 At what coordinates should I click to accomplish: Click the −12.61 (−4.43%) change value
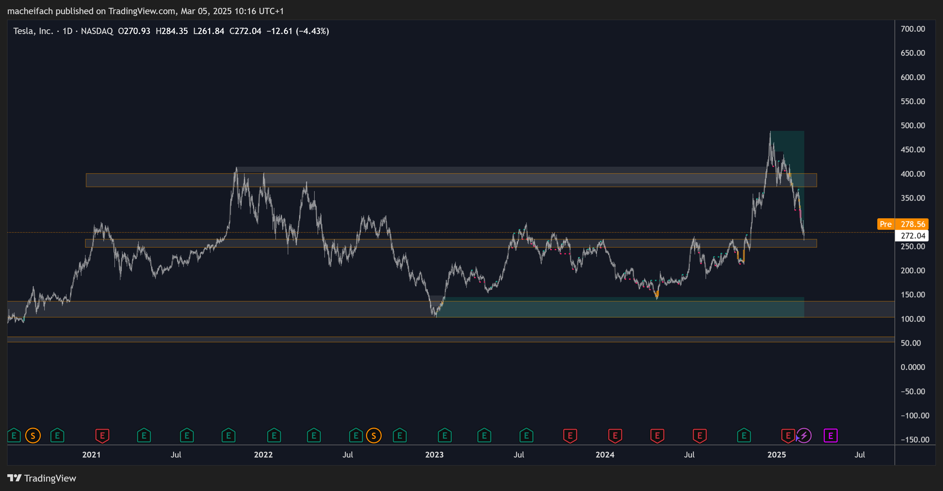(298, 31)
